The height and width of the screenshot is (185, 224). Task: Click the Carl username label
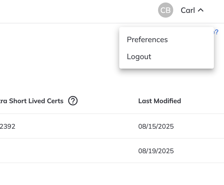[188, 10]
